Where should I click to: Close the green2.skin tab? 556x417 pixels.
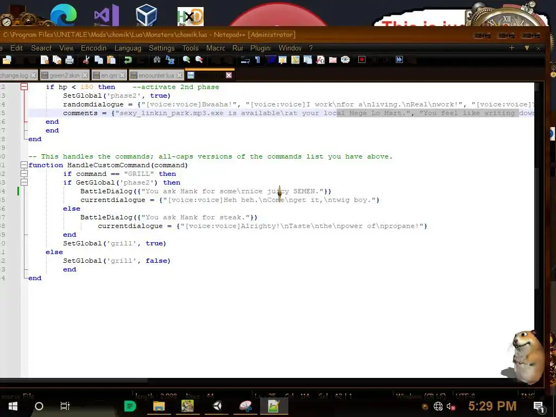(85, 75)
